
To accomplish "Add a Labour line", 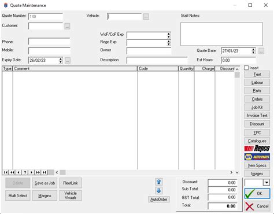I will click(x=257, y=83).
